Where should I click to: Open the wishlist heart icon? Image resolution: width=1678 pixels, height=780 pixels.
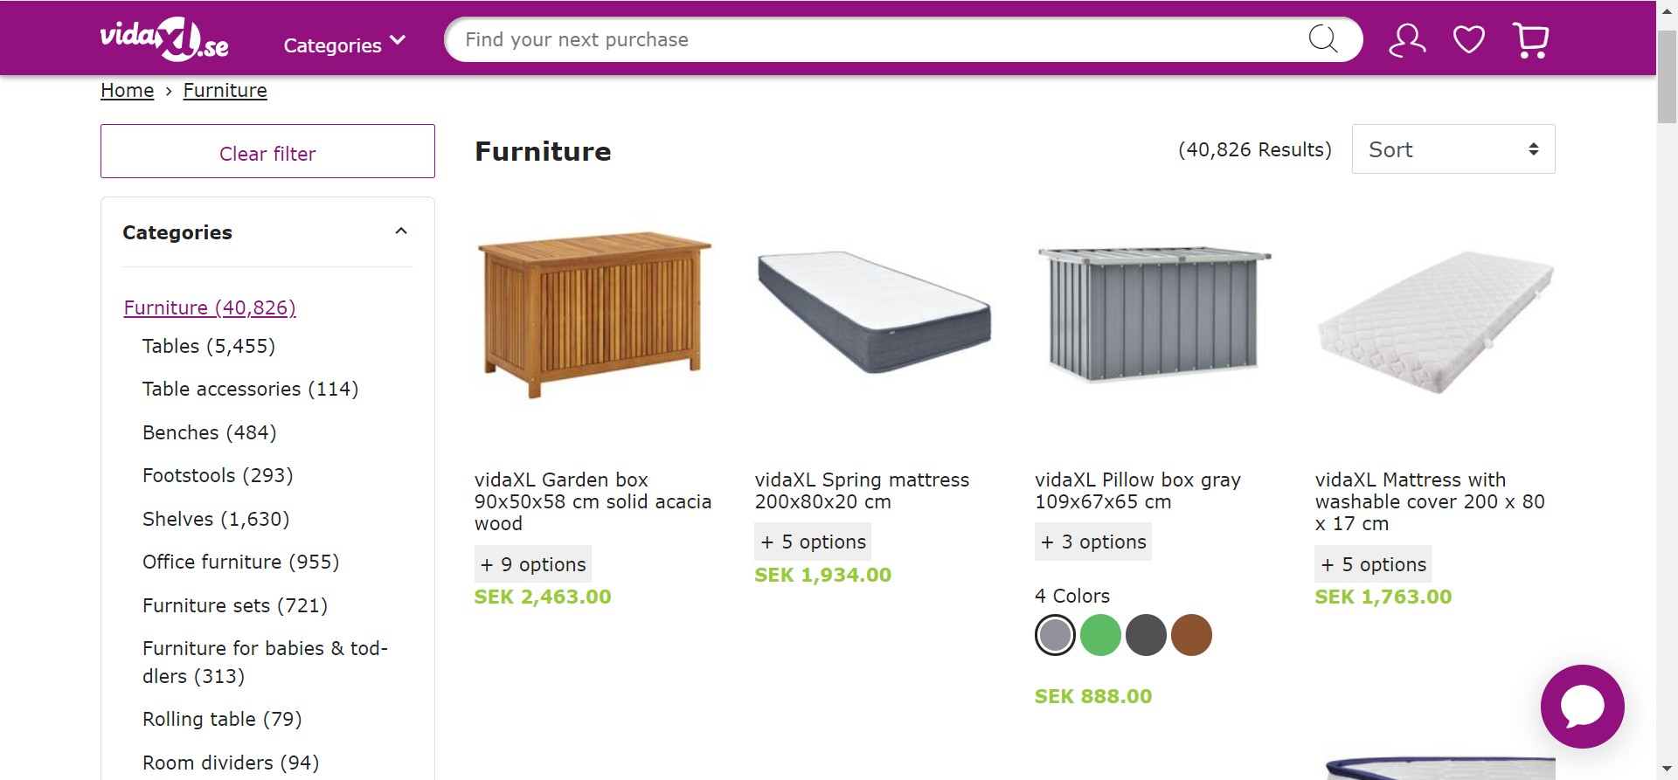(x=1468, y=40)
